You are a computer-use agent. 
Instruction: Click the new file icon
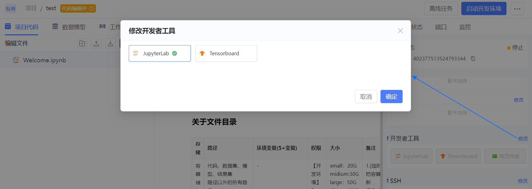[82, 43]
